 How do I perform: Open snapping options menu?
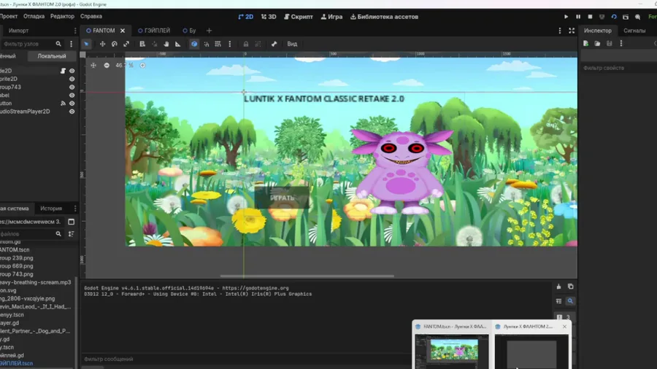tap(230, 44)
